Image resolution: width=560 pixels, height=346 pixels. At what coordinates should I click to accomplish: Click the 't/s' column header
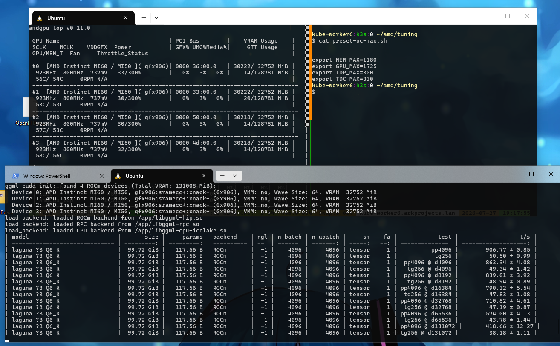click(x=525, y=237)
